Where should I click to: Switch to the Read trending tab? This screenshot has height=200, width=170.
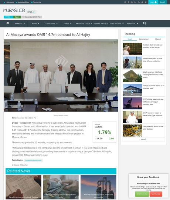pyautogui.click(x=130, y=39)
